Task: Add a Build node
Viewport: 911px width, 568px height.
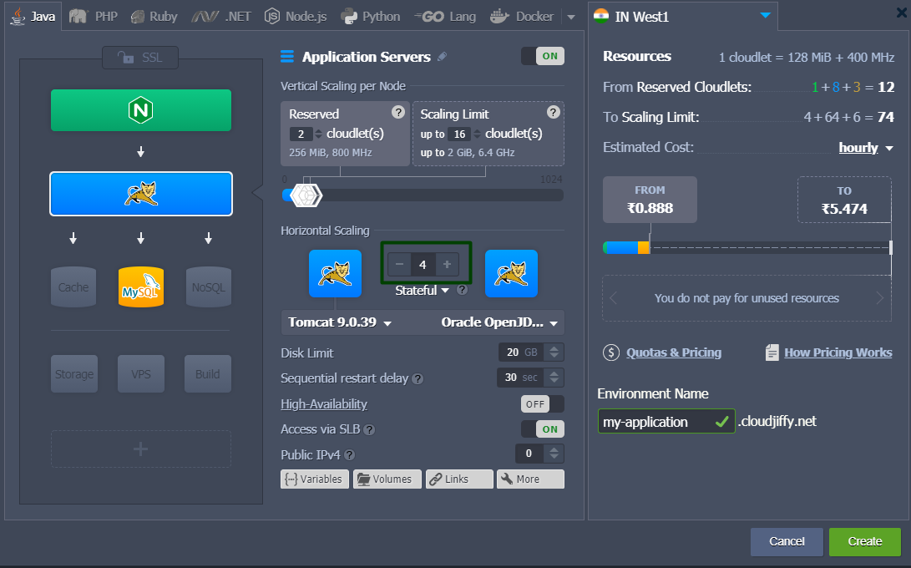Action: [x=208, y=374]
